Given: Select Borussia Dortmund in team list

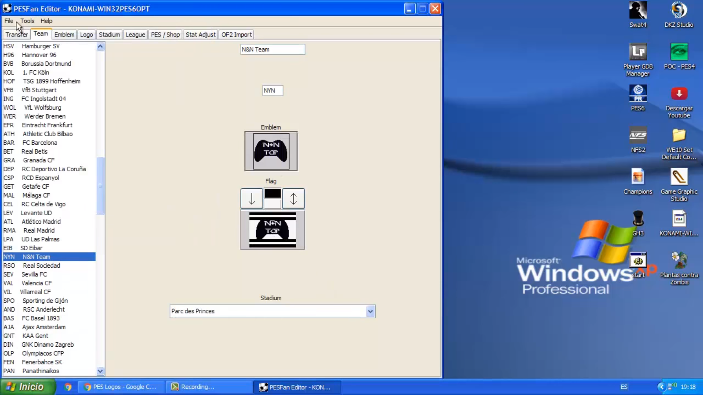Looking at the screenshot, I should (x=49, y=64).
